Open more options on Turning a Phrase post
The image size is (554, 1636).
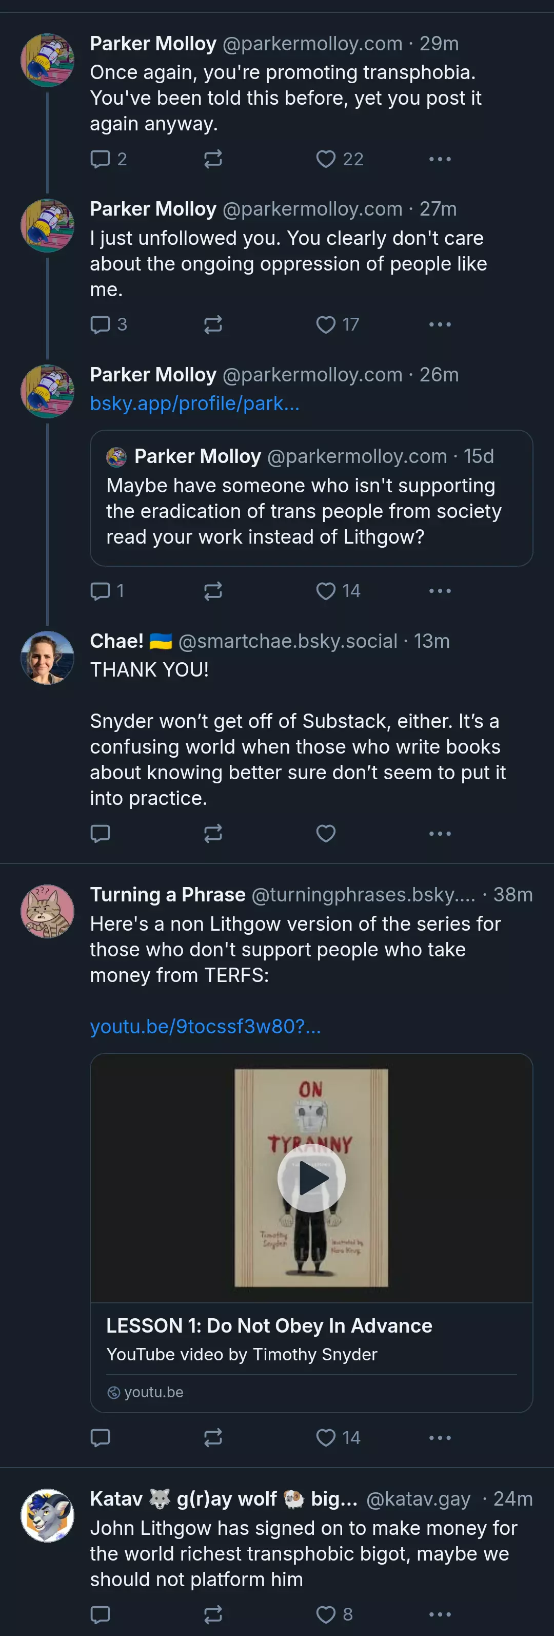tap(440, 1437)
